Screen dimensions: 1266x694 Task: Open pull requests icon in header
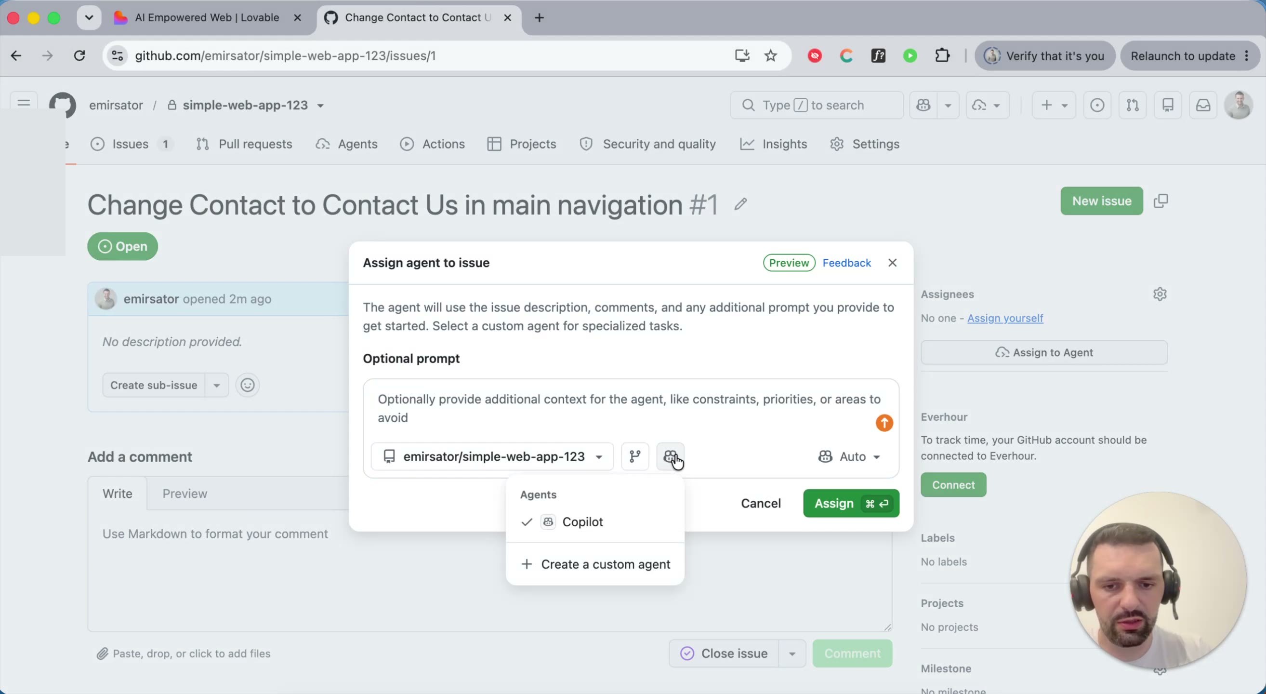click(1133, 105)
